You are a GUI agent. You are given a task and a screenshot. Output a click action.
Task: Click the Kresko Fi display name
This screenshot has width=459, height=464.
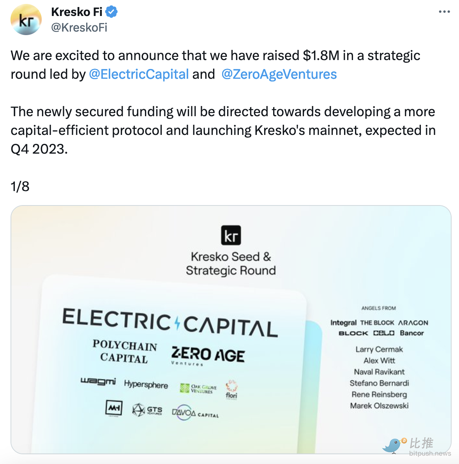[76, 12]
